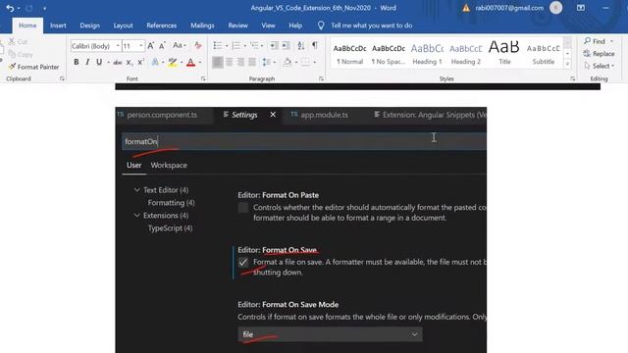This screenshot has height=353, width=628.
Task: Click the Increase Indent icon
Action: pos(286,46)
